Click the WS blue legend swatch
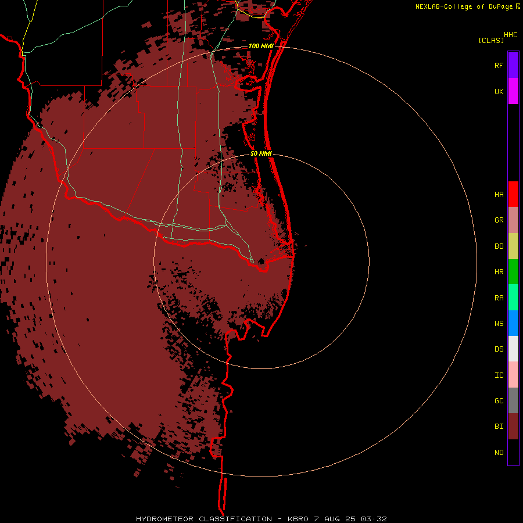 pos(513,323)
